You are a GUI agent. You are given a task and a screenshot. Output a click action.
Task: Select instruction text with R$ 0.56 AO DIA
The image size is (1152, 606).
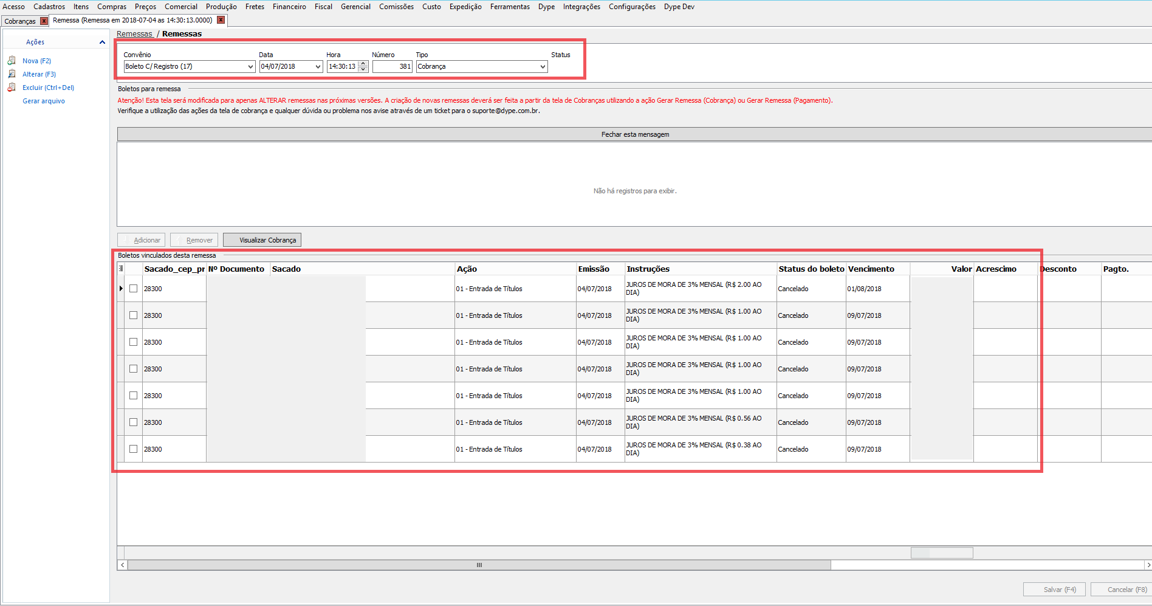click(x=693, y=422)
